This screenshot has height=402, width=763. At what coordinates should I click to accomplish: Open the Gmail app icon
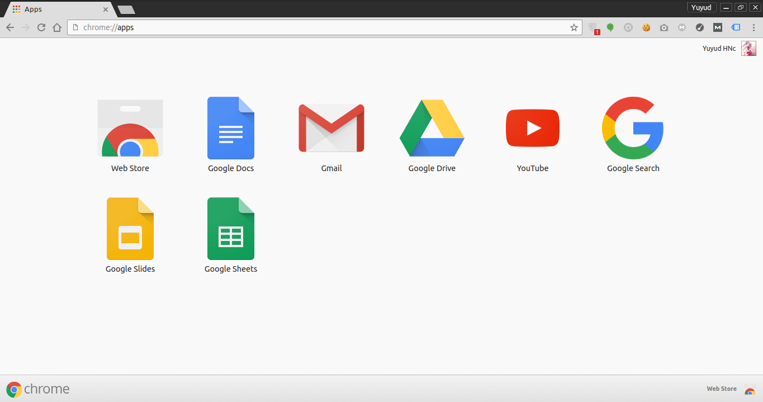[x=331, y=128]
